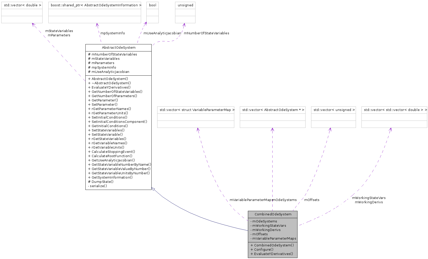Open std::vector< AbstractOdeSystem * > node
Viewport: 428px width, 259px height.
click(x=273, y=117)
